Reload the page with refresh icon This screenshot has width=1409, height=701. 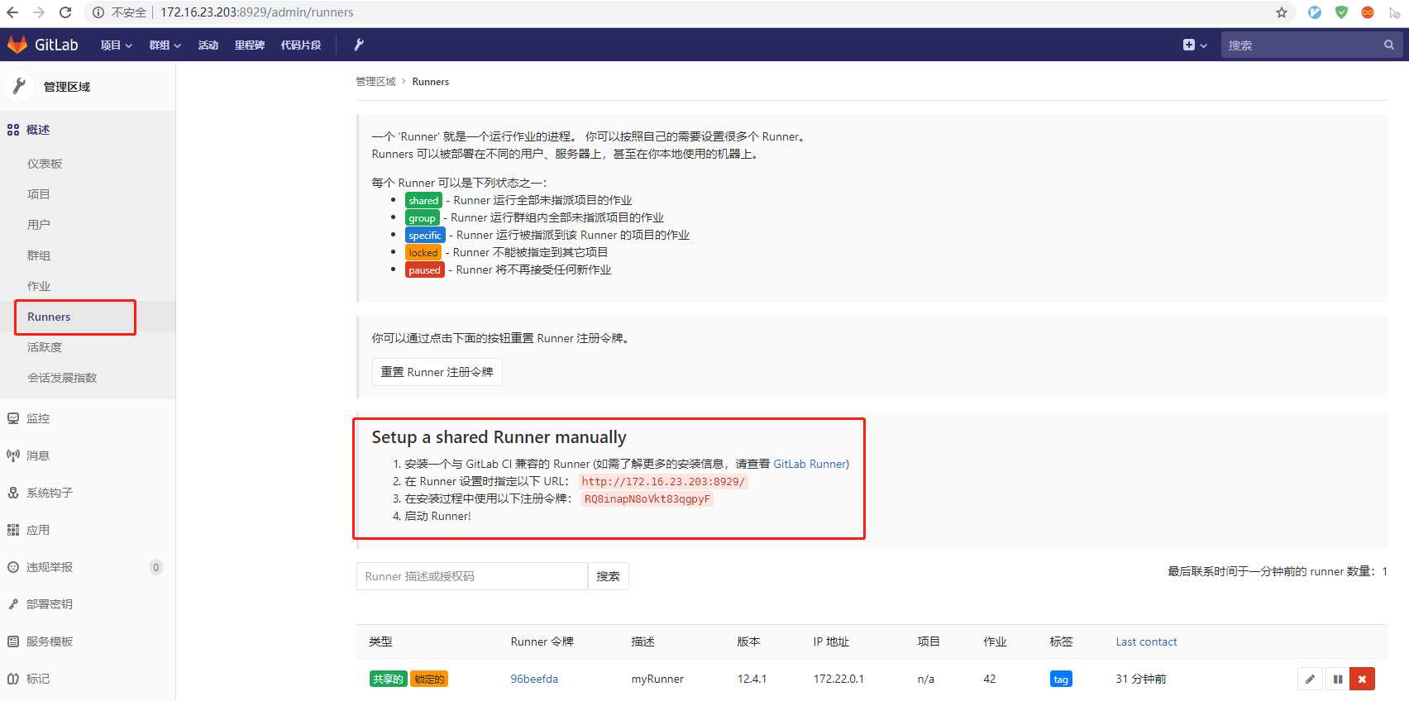(65, 12)
